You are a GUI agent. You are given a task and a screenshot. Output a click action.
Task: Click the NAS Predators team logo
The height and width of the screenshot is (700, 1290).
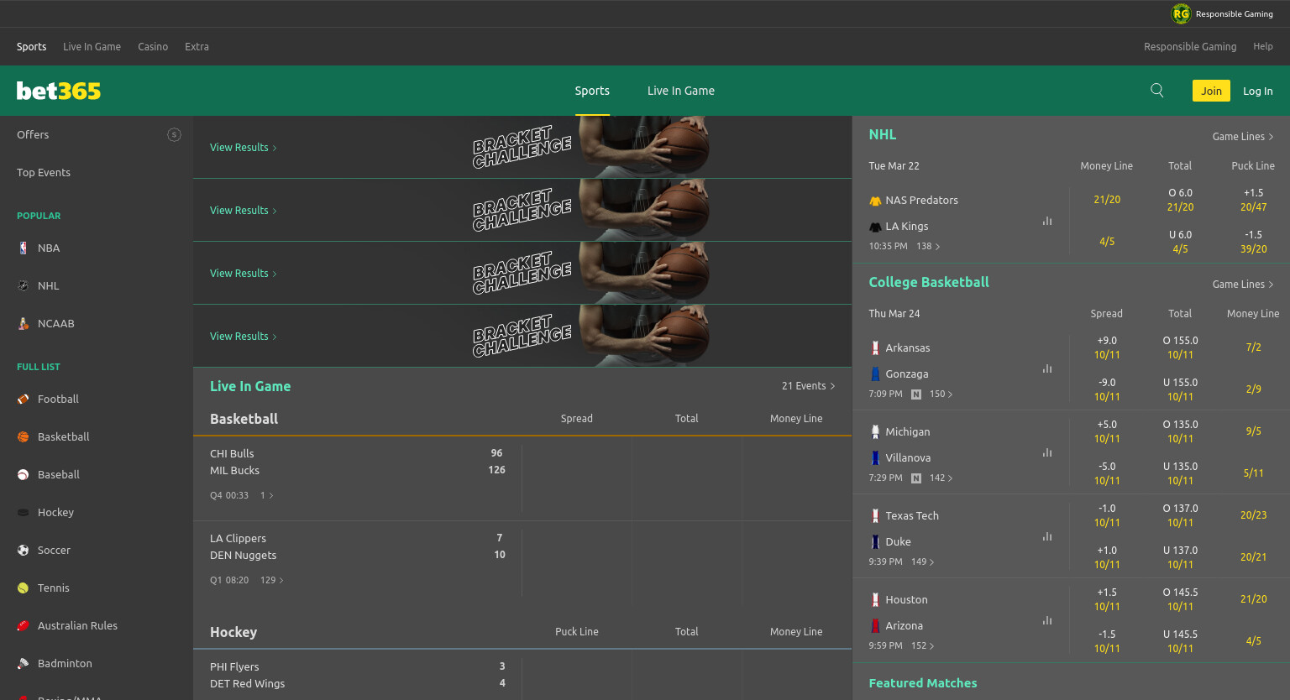click(875, 201)
